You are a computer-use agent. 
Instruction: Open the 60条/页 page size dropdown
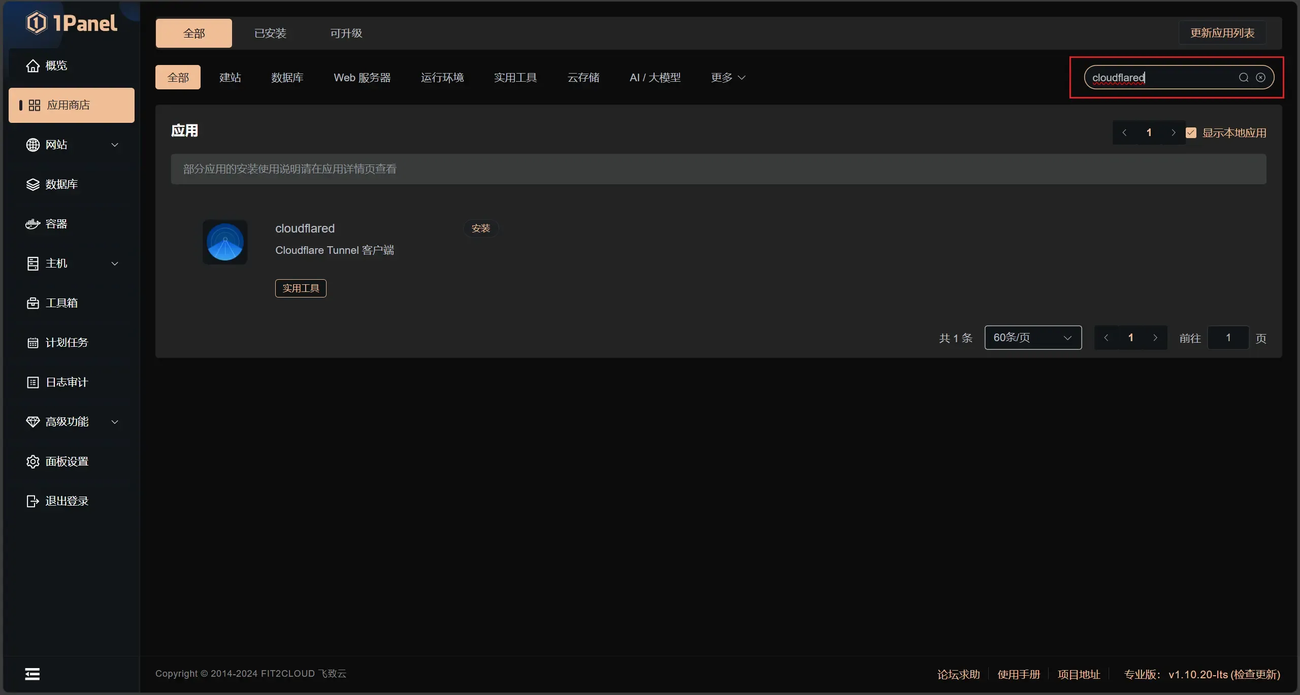(1032, 338)
